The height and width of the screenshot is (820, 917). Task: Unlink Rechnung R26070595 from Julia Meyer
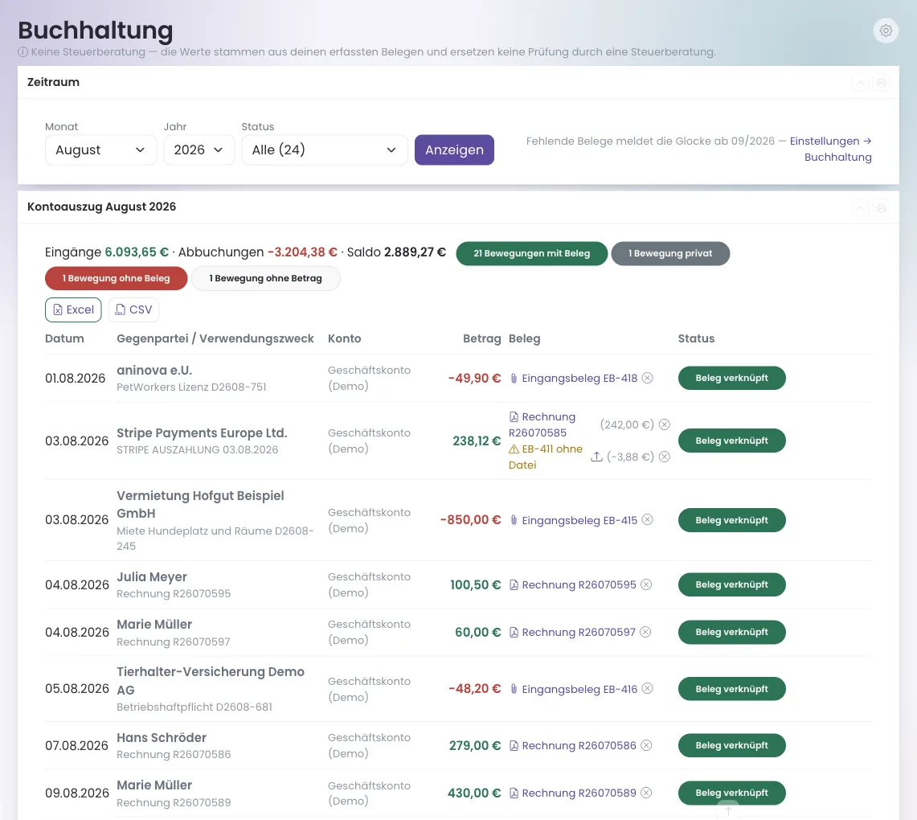[646, 584]
